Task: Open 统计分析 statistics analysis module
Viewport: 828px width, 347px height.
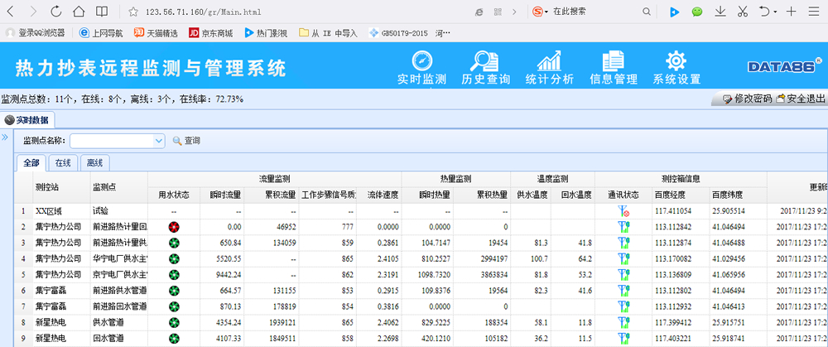Action: (x=549, y=68)
